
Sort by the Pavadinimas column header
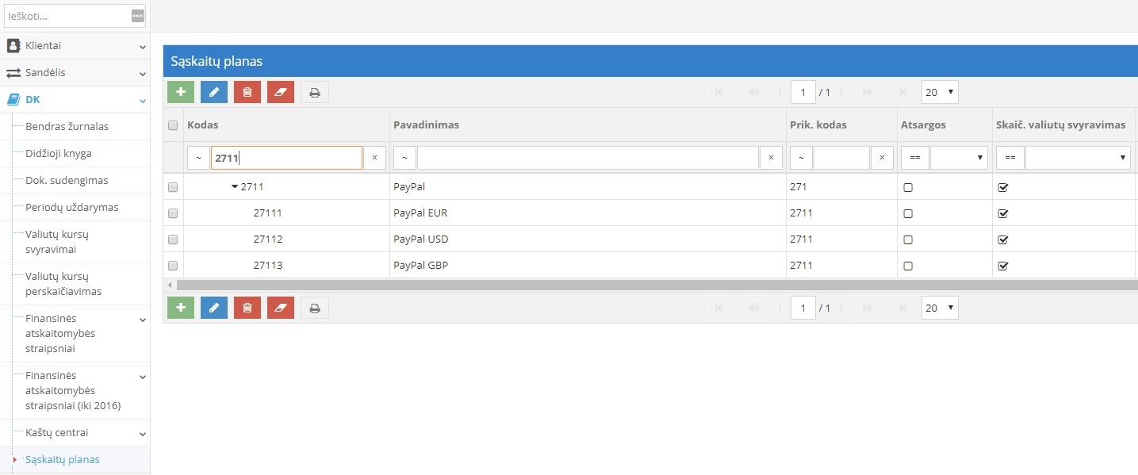point(426,125)
